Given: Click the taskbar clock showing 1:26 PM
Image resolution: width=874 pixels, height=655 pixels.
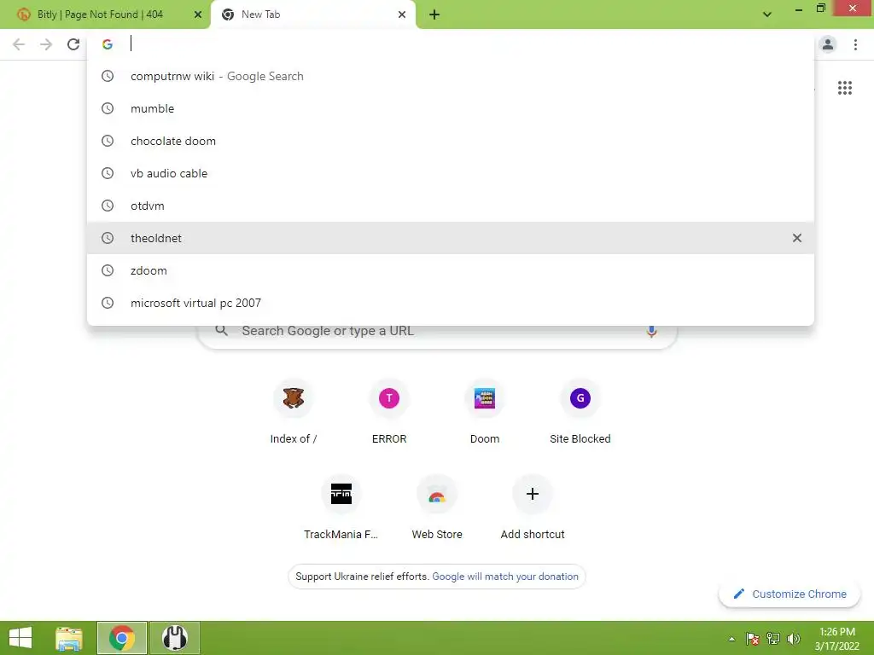Looking at the screenshot, I should pyautogui.click(x=837, y=639).
